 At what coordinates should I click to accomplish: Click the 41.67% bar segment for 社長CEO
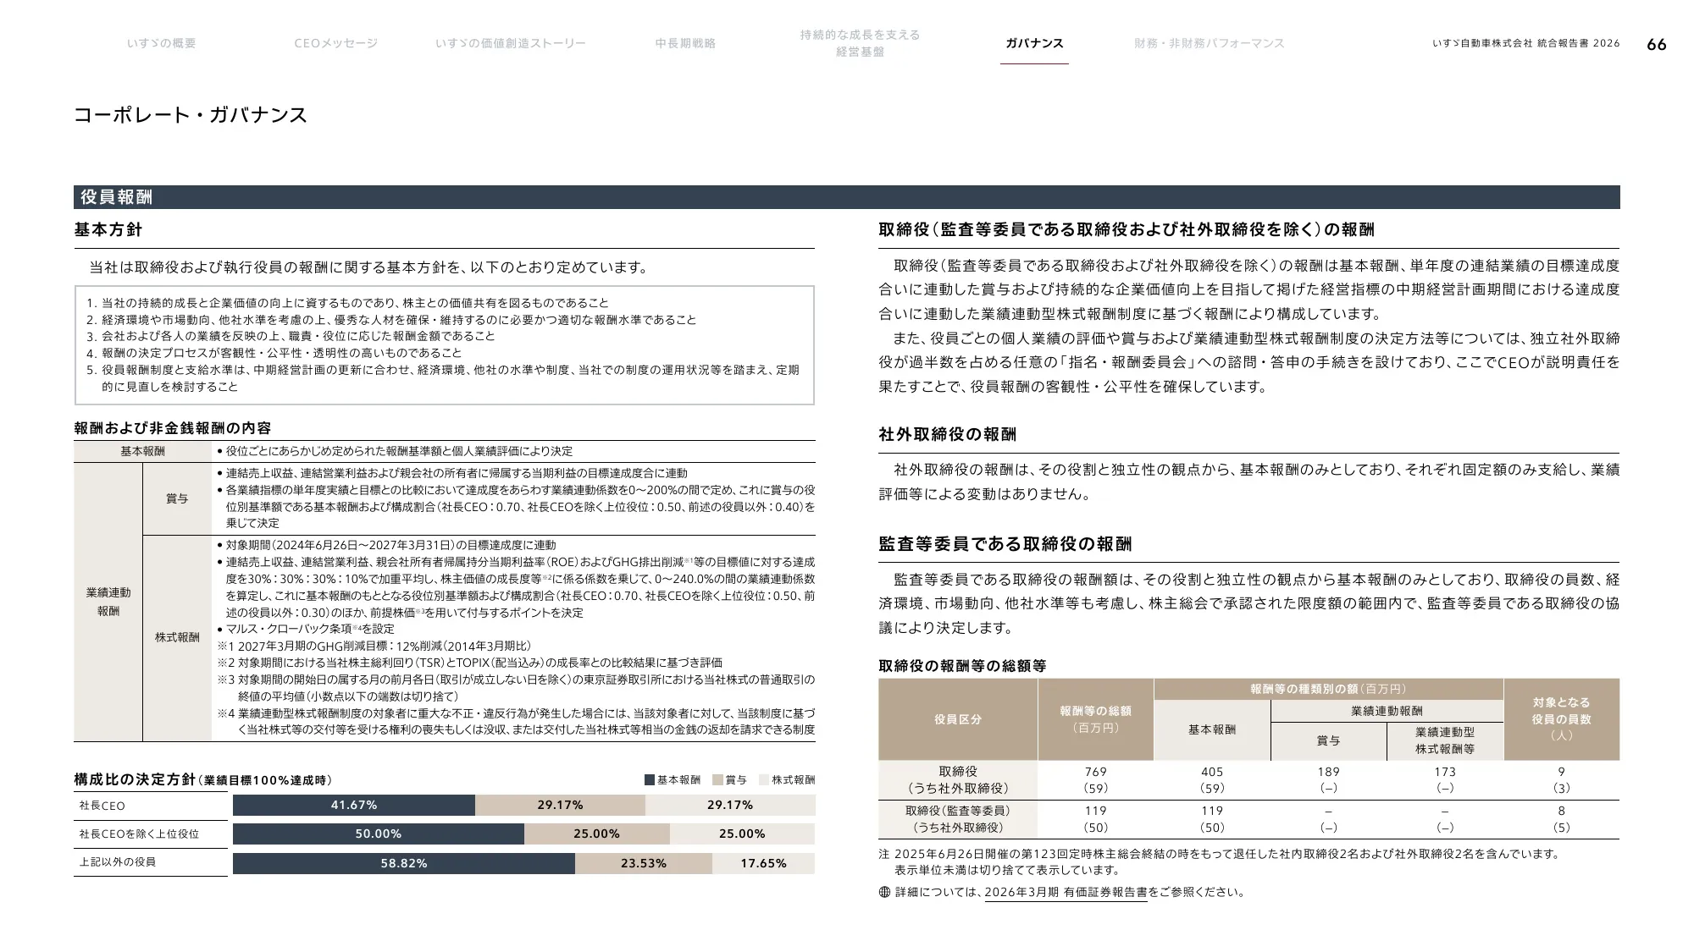click(354, 805)
